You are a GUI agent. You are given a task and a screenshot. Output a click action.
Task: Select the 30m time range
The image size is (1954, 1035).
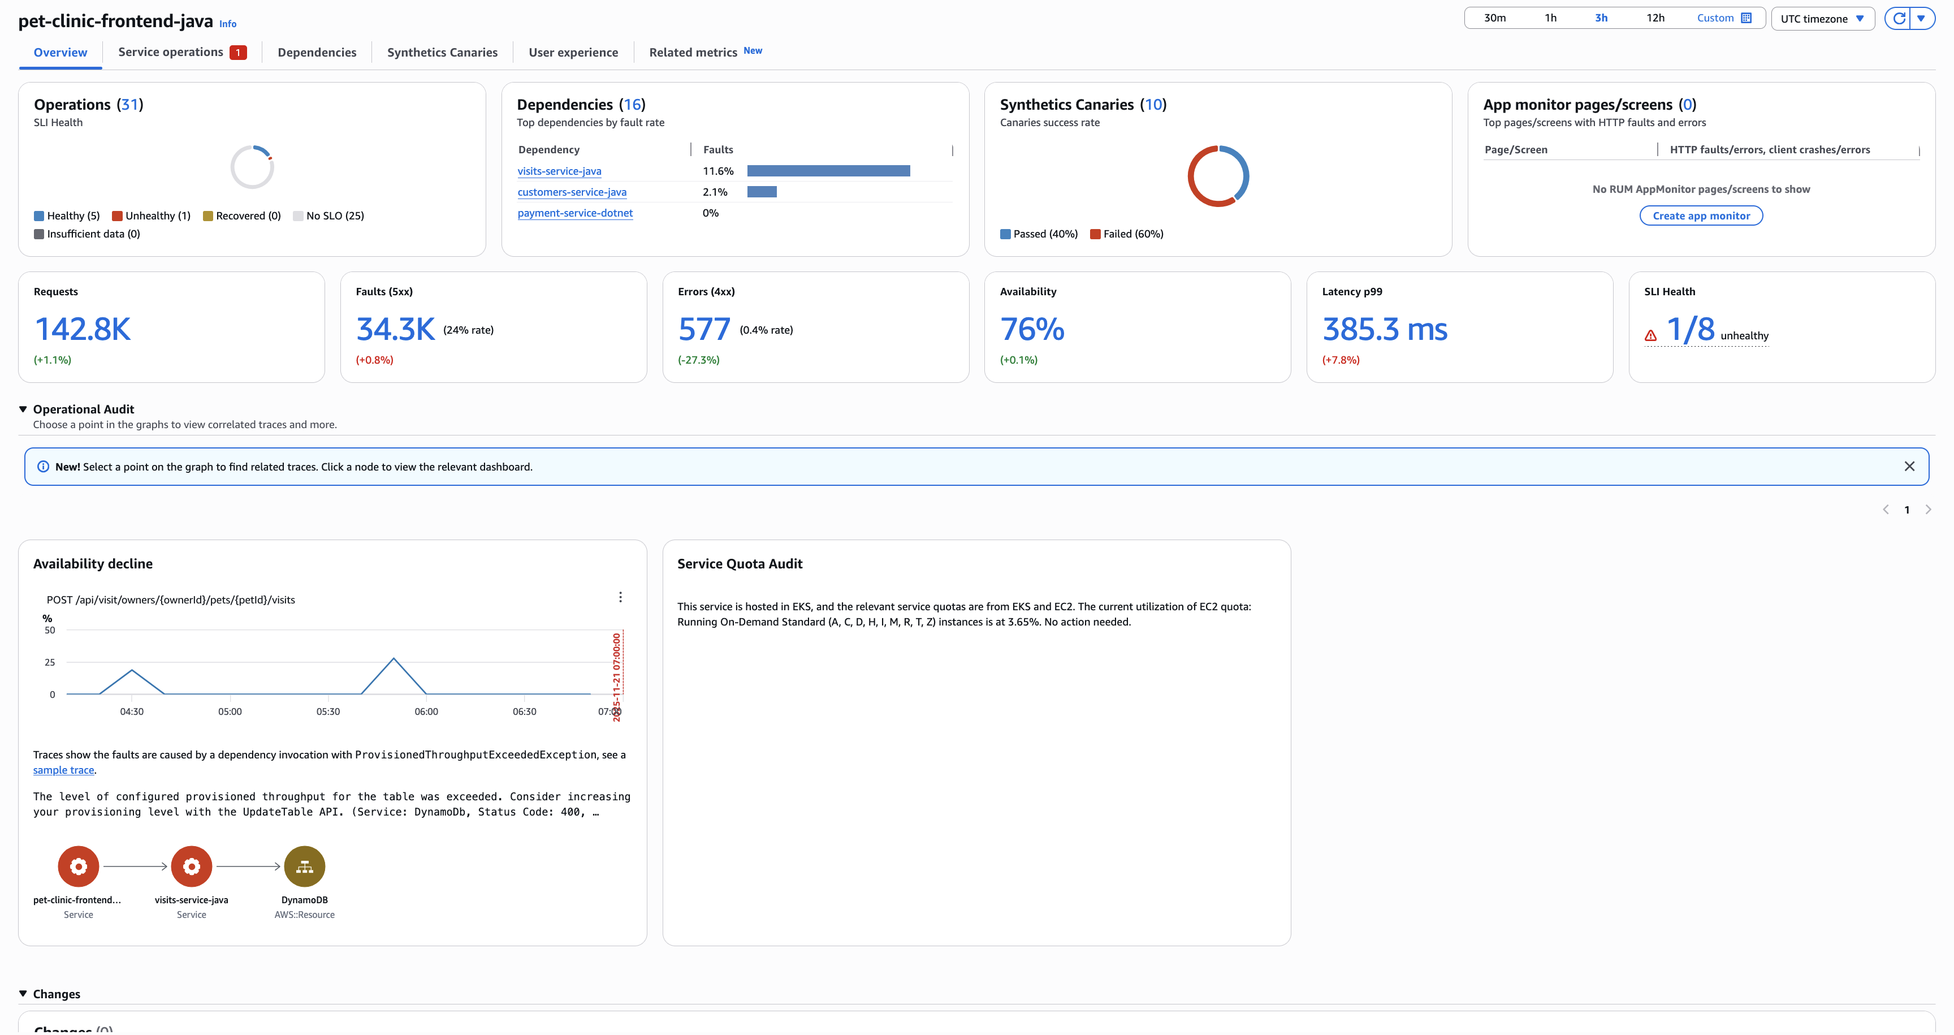point(1494,17)
